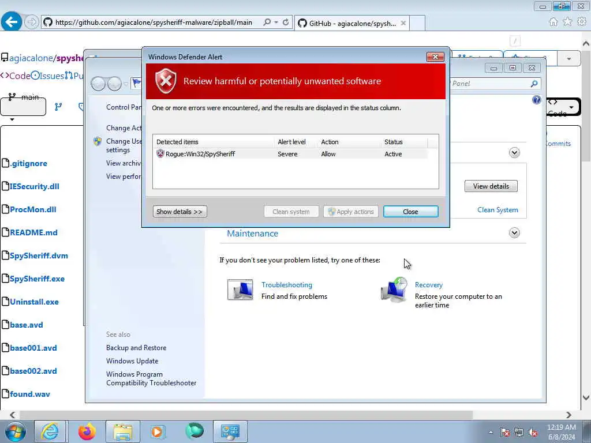This screenshot has height=443, width=591.
Task: Open Windows Explorer folder from taskbar
Action: (123, 431)
